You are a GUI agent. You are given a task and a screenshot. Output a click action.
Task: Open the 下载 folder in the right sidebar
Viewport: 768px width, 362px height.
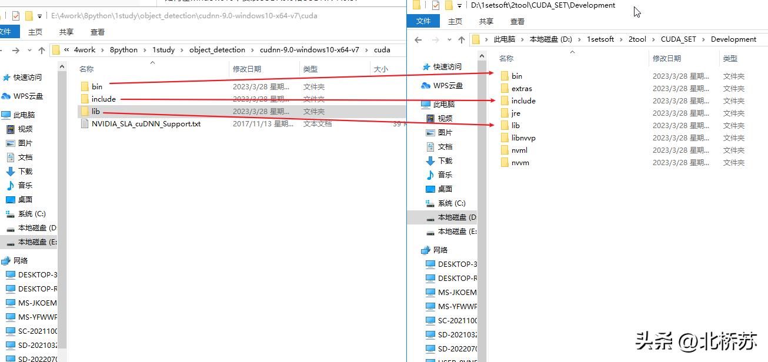tap(445, 160)
